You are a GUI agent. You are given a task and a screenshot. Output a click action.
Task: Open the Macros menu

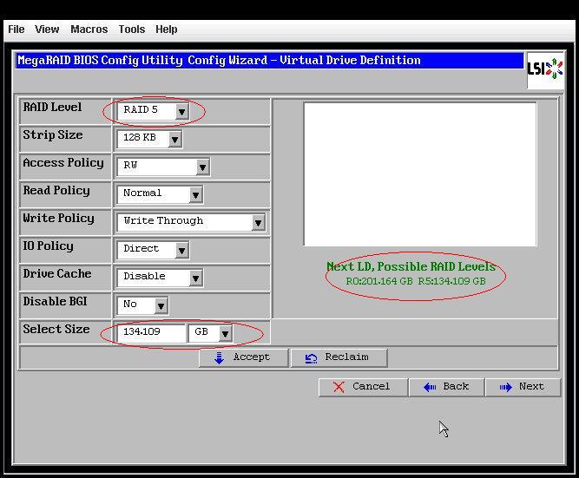click(89, 29)
